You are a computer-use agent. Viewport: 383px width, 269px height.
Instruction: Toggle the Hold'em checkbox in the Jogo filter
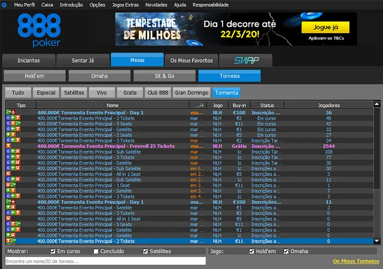coord(251,251)
